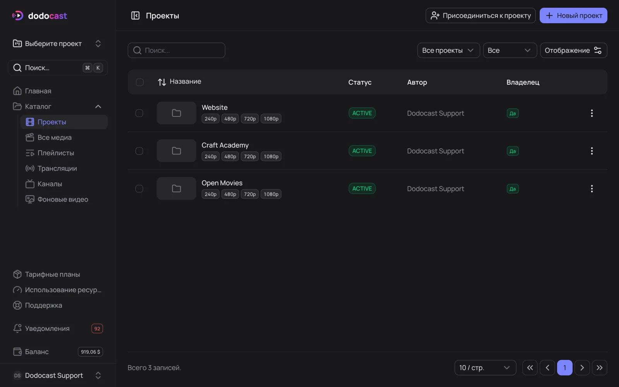Open the Отображение settings button

pyautogui.click(x=573, y=50)
